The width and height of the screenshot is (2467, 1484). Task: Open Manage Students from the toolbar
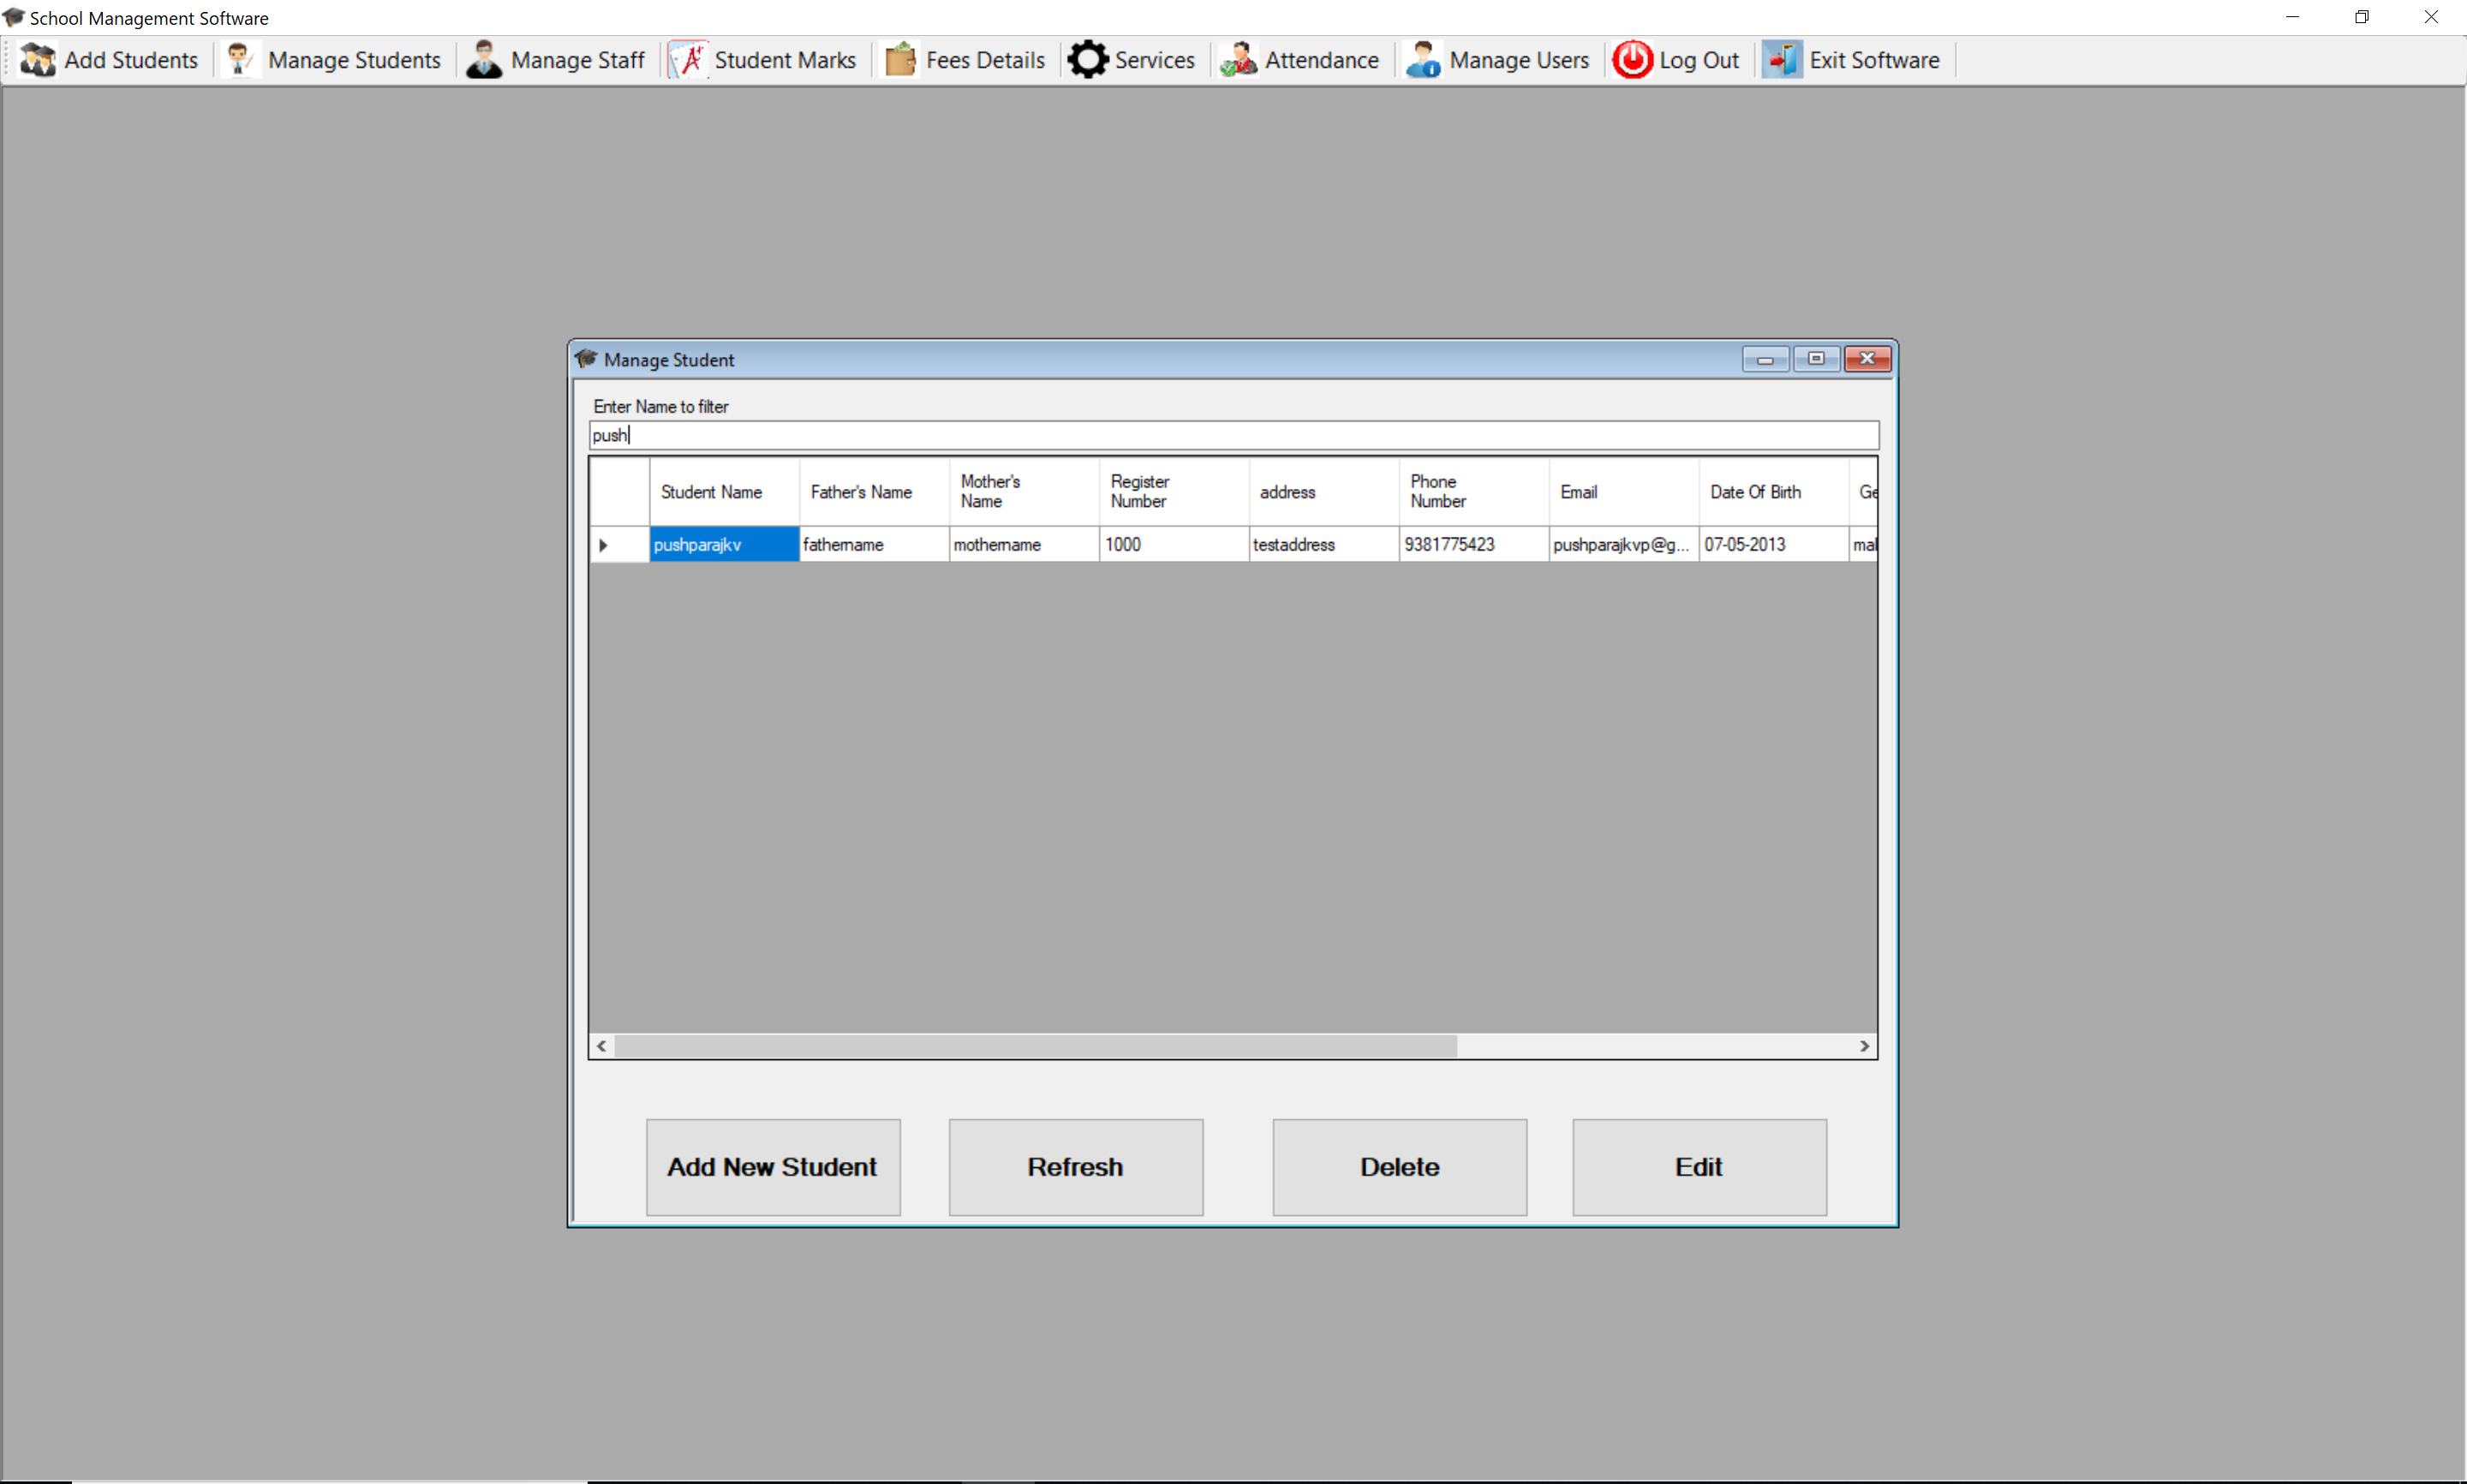[240, 60]
